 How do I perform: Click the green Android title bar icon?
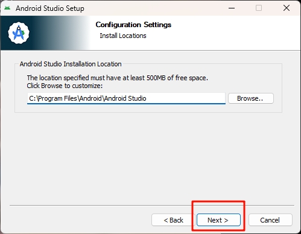[x=7, y=8]
